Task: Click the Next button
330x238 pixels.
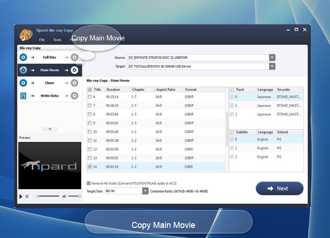Action: 280,188
